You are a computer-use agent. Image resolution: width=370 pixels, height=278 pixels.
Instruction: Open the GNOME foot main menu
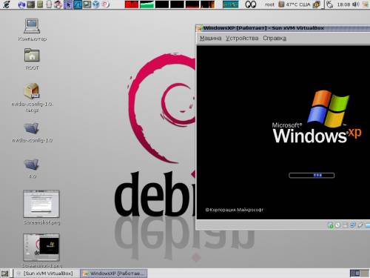(7, 4)
